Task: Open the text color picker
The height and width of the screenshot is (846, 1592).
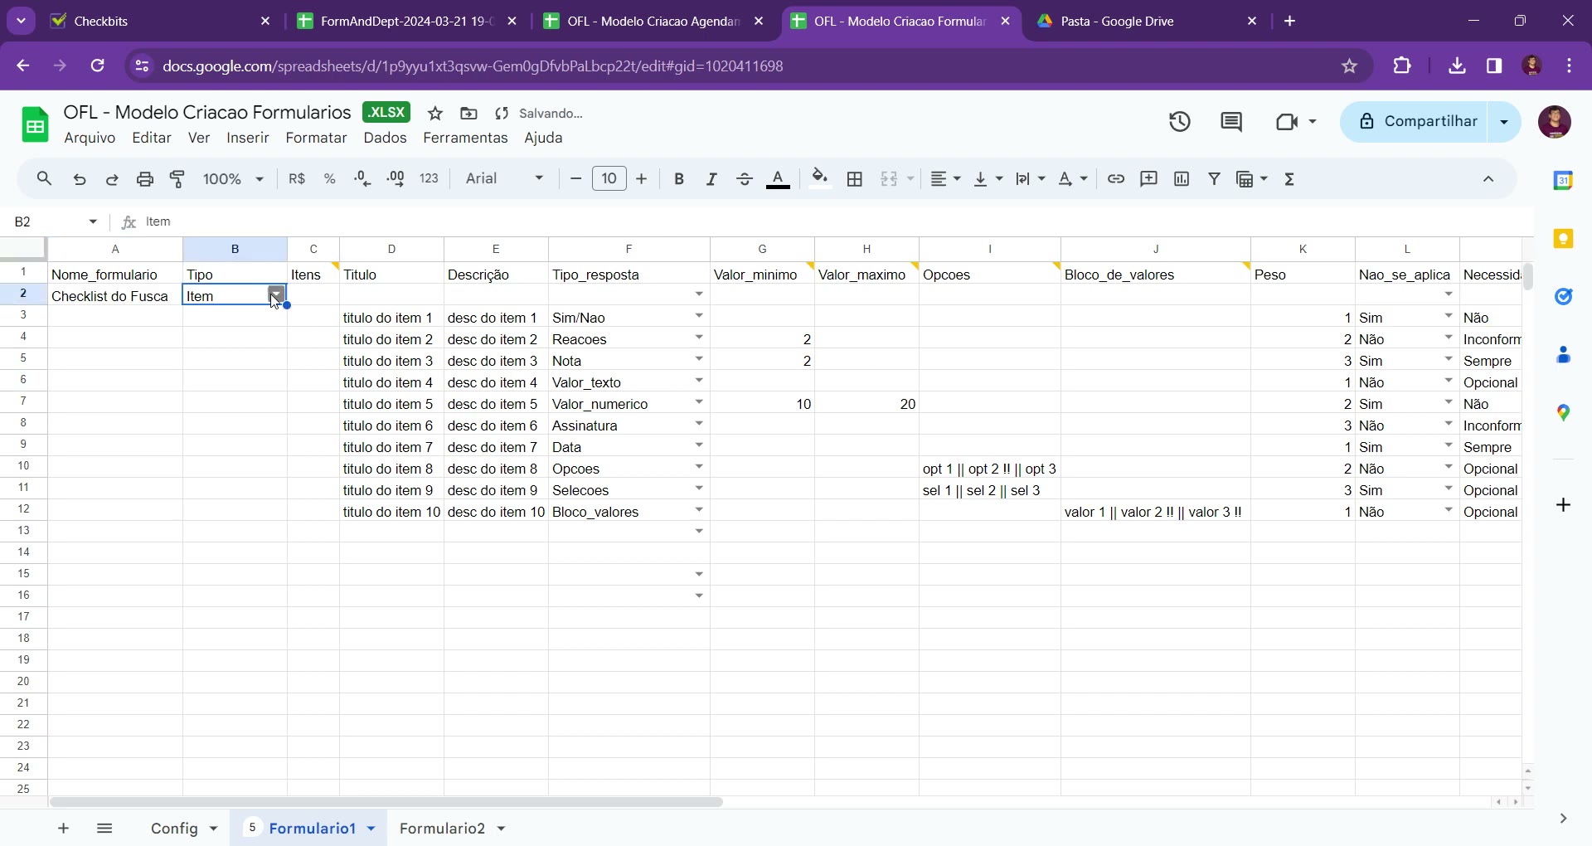Action: (778, 178)
